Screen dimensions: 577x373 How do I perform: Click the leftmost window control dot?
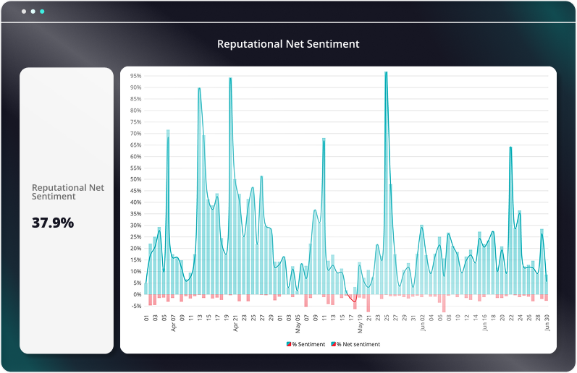click(23, 12)
